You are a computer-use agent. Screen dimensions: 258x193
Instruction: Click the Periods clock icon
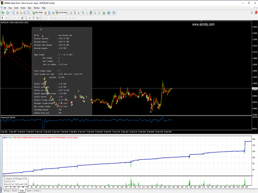click(108, 12)
